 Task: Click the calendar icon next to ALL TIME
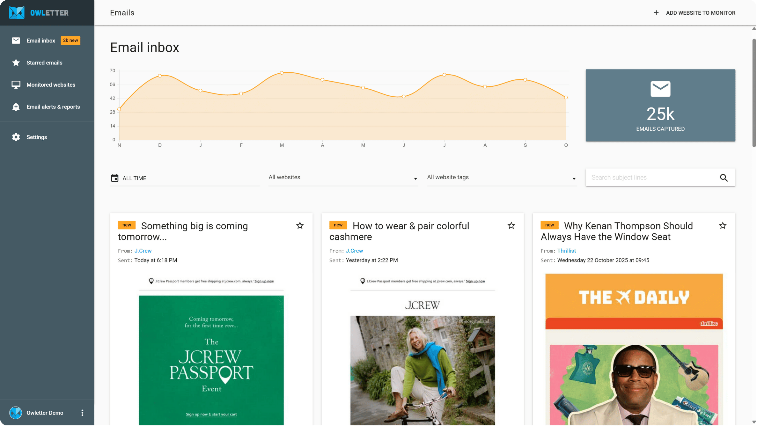coord(114,178)
